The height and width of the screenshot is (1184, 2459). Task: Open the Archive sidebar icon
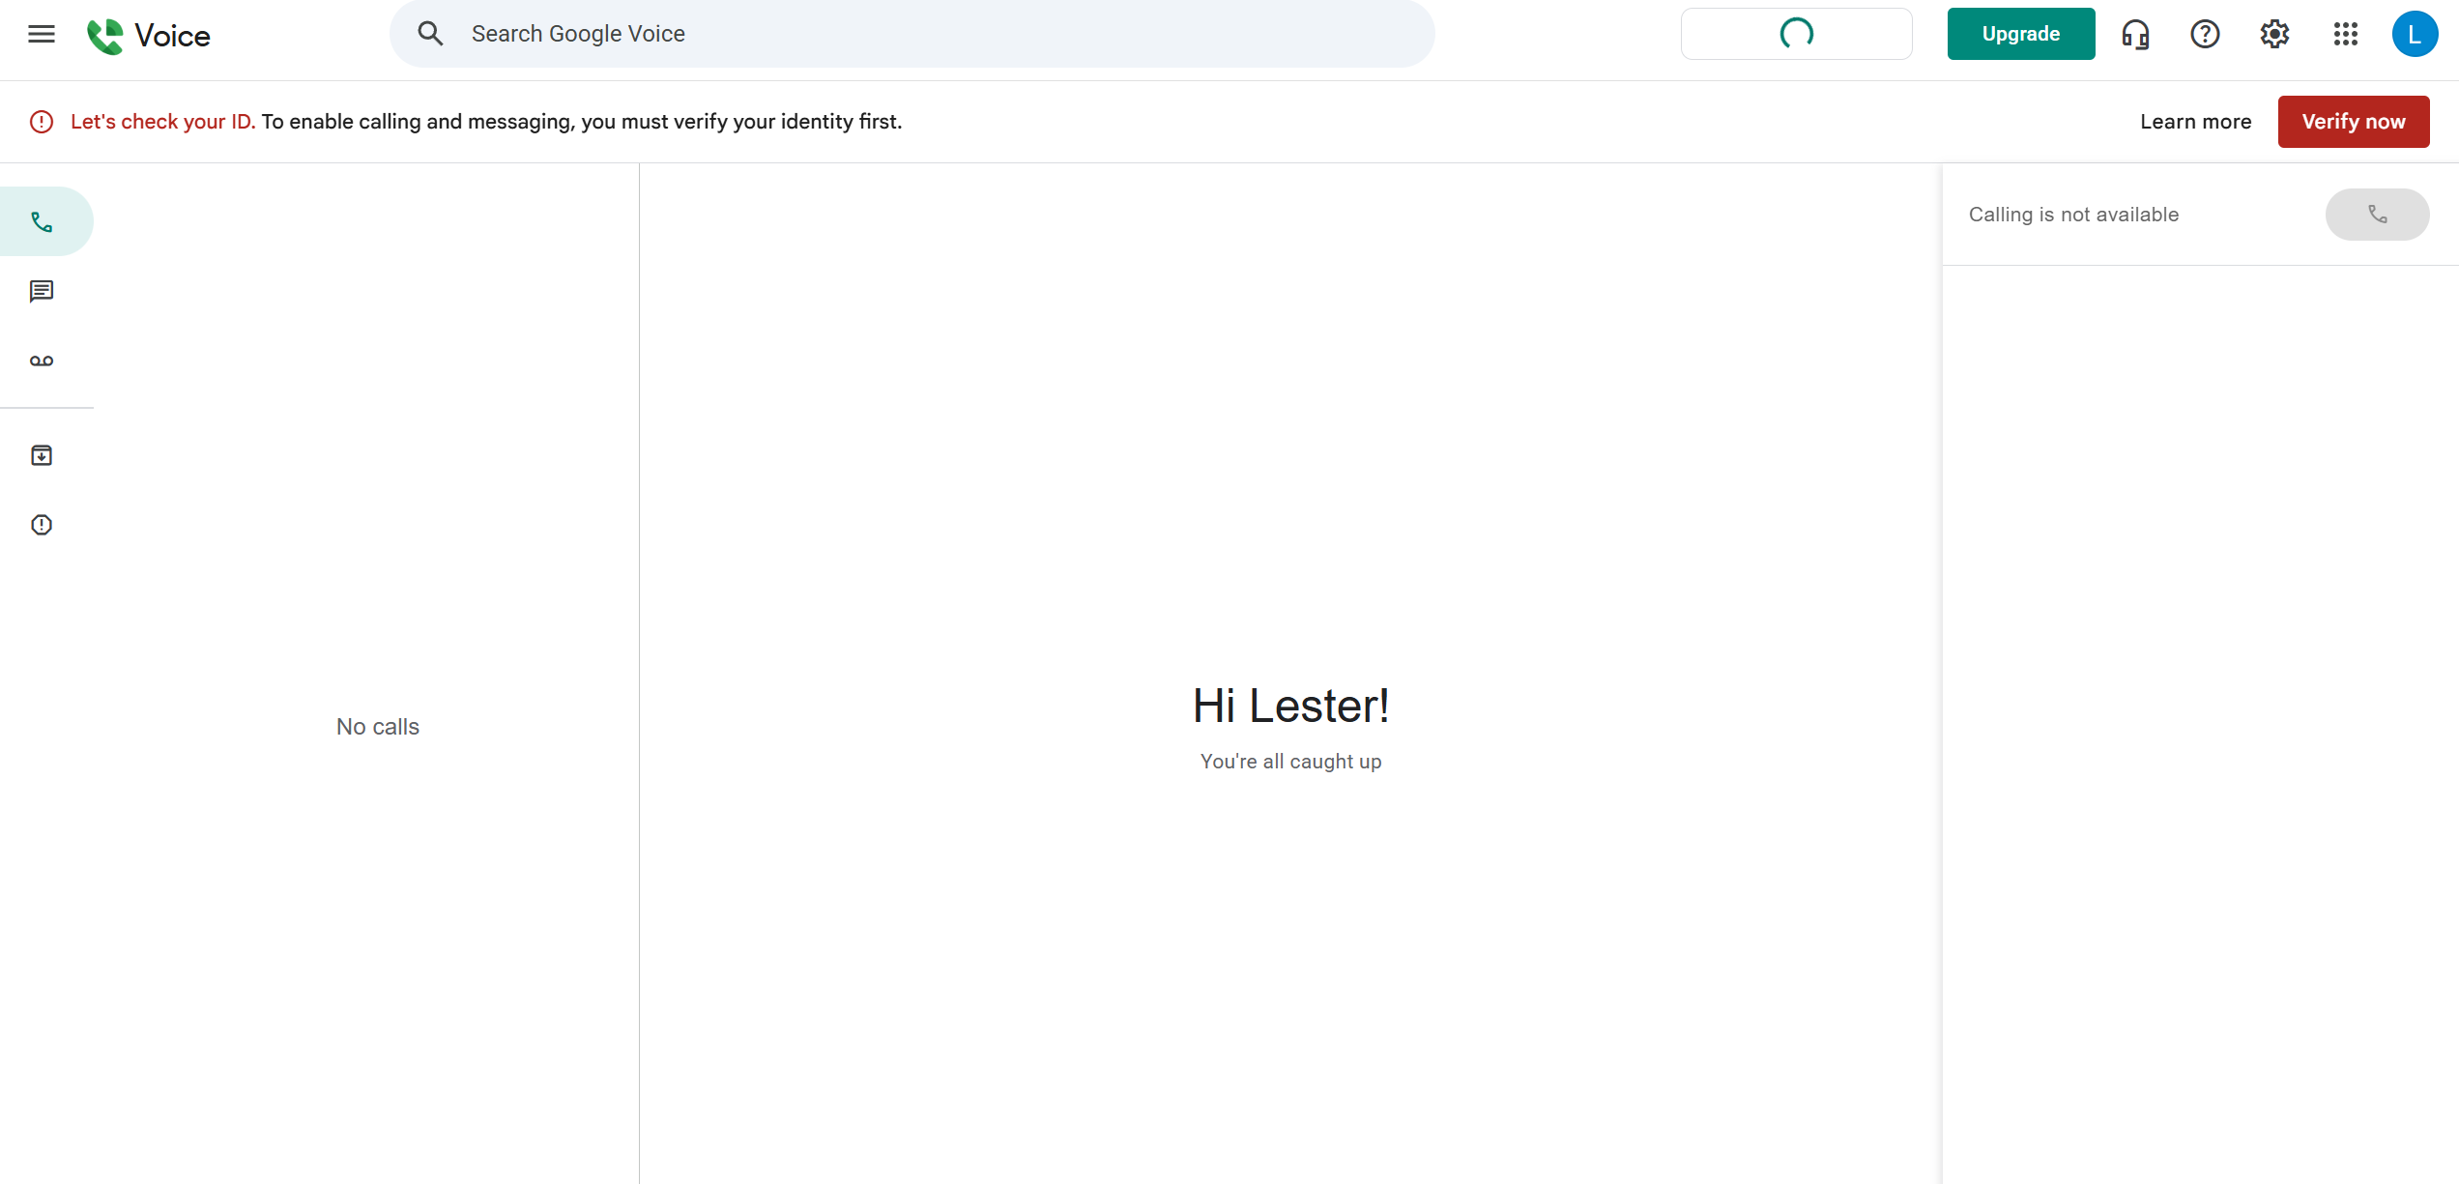tap(42, 455)
